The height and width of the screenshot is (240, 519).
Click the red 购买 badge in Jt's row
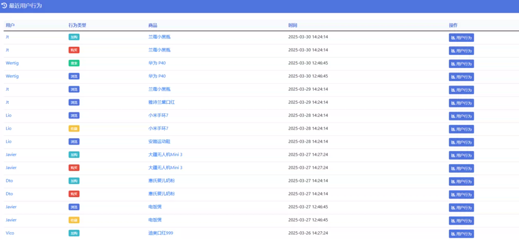pyautogui.click(x=74, y=50)
